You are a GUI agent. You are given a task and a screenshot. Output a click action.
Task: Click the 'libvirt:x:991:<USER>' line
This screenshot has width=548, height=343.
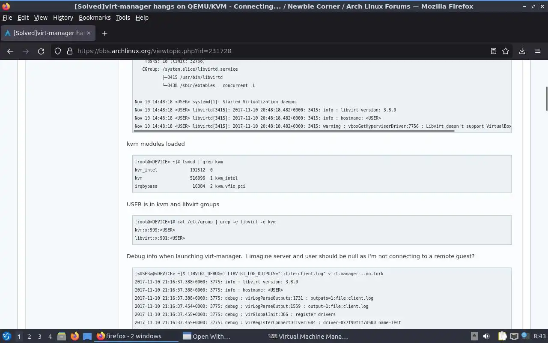click(160, 238)
